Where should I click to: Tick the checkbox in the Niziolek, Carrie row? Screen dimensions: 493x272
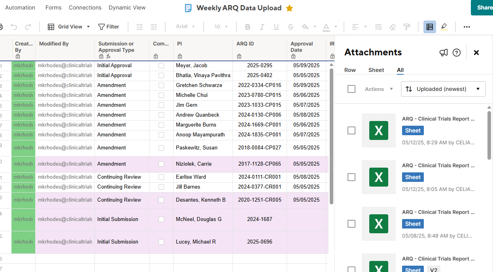pos(161,164)
